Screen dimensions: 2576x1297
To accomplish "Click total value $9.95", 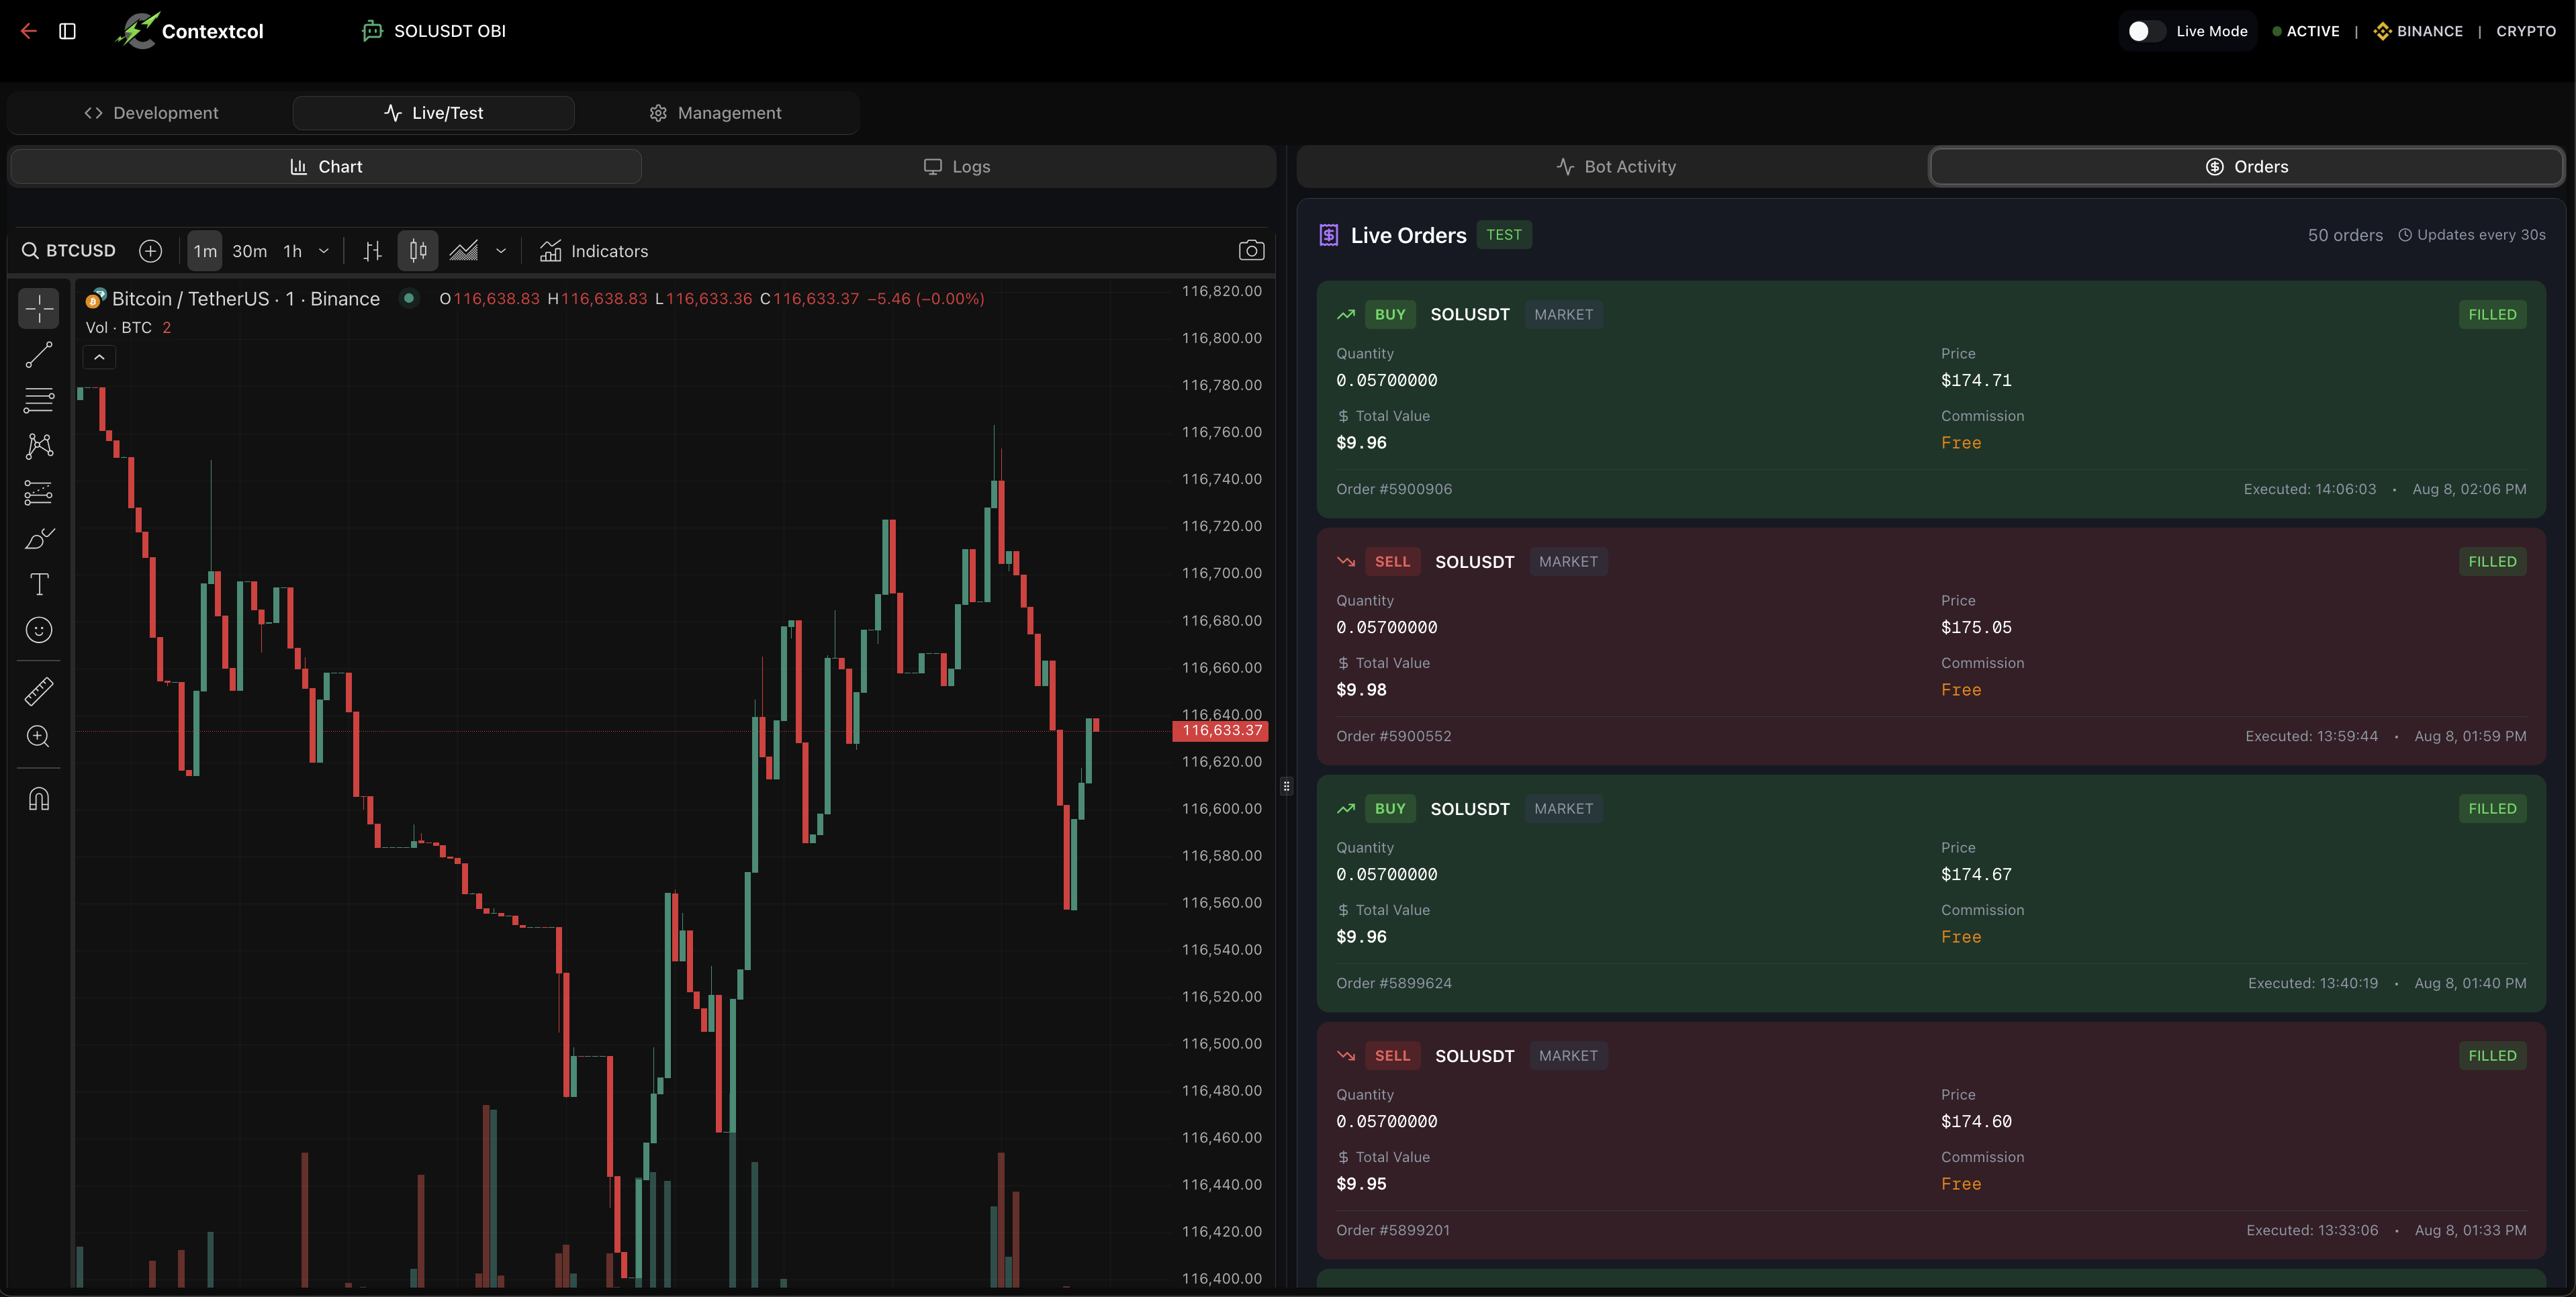I will point(1361,1184).
